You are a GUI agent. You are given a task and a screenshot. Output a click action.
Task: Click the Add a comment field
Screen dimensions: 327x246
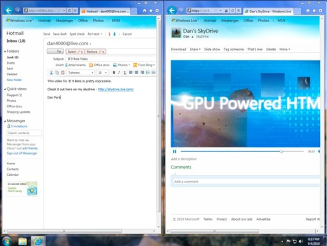tap(246, 182)
